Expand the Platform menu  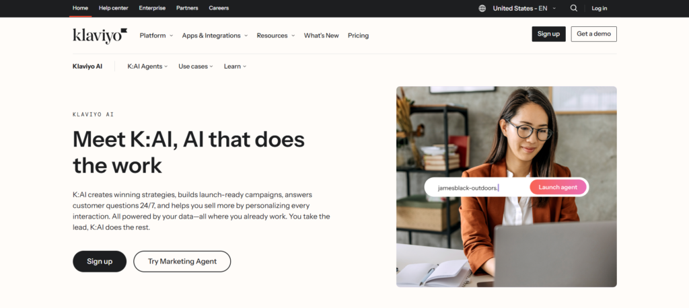(x=156, y=36)
